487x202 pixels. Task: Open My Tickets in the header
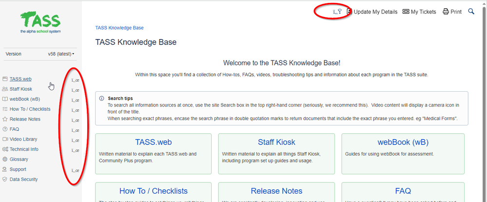[x=419, y=12]
